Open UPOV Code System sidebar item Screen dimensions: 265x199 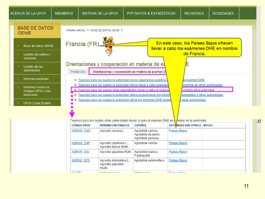[x=37, y=103]
